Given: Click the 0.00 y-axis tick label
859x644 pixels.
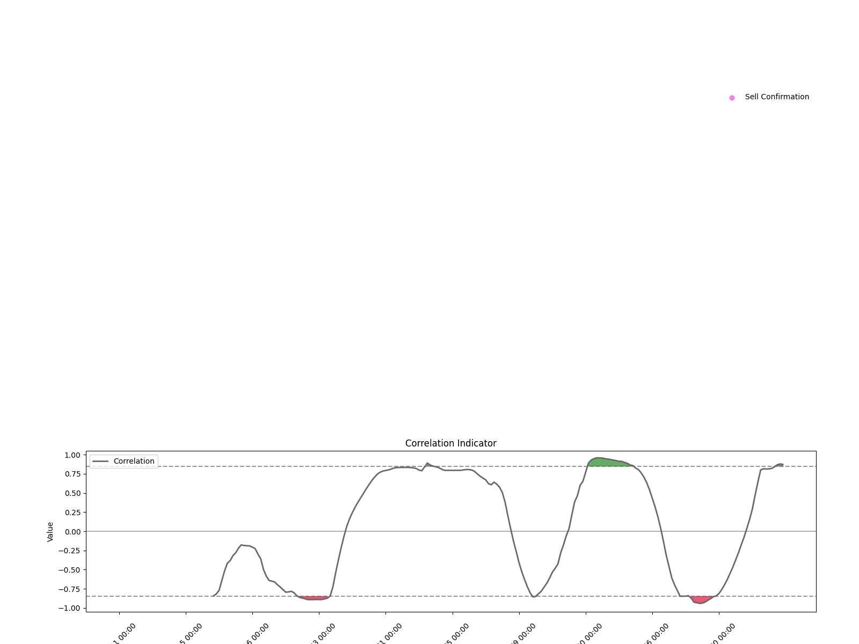Looking at the screenshot, I should (72, 532).
